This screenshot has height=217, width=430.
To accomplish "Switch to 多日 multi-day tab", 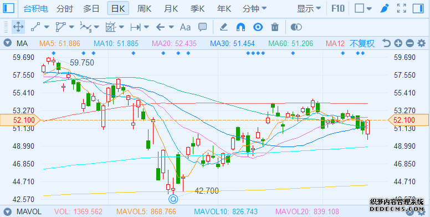I will (91, 8).
